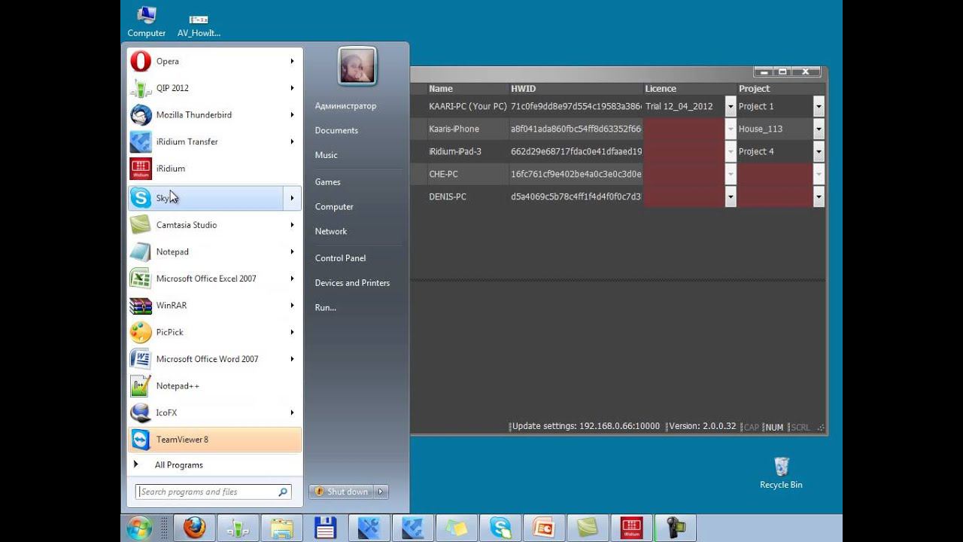Expand the WinRAR submenu arrow
This screenshot has width=963, height=542.
[292, 306]
